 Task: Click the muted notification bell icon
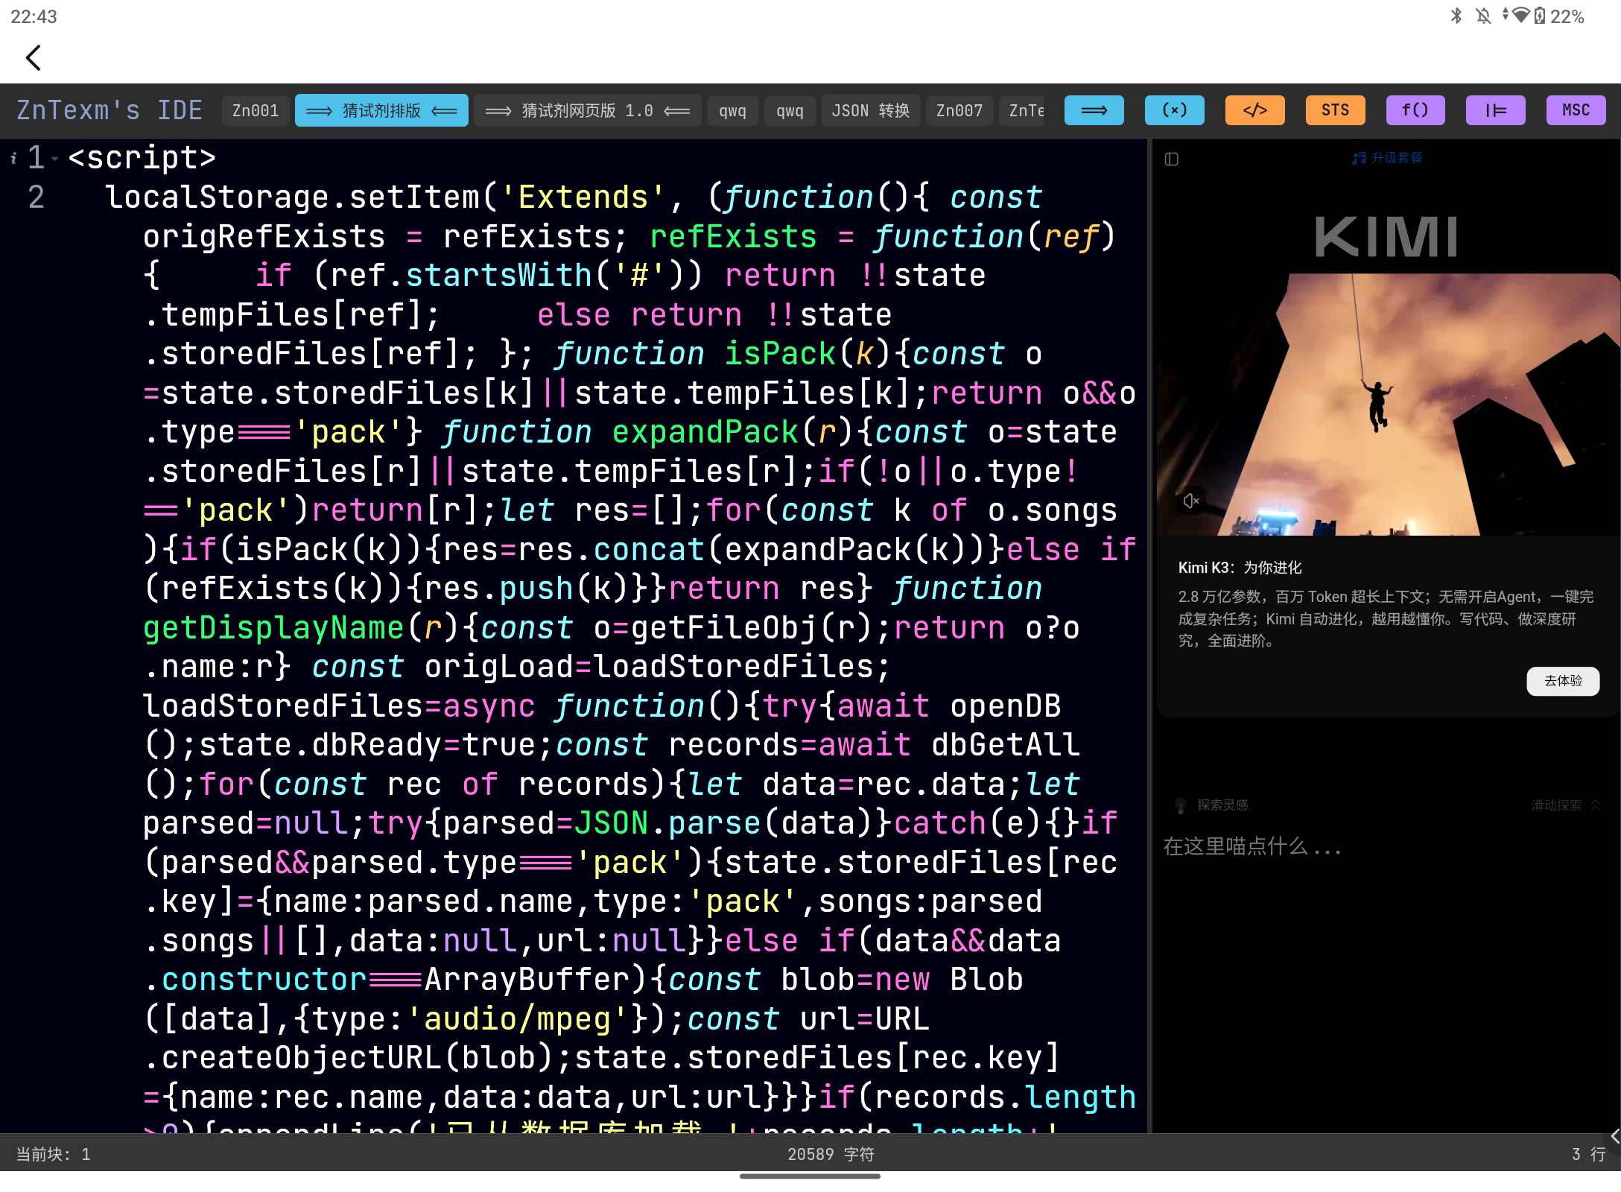click(1483, 16)
